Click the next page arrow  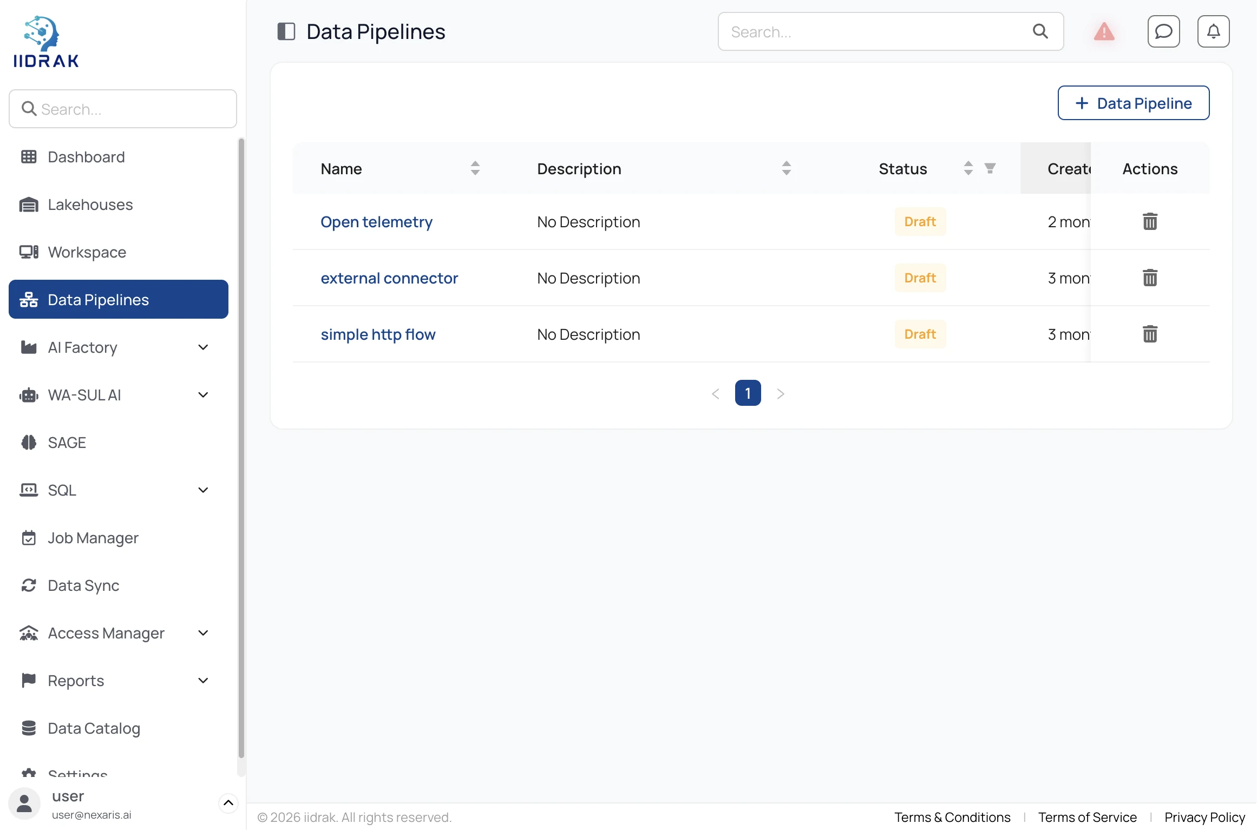(x=780, y=393)
